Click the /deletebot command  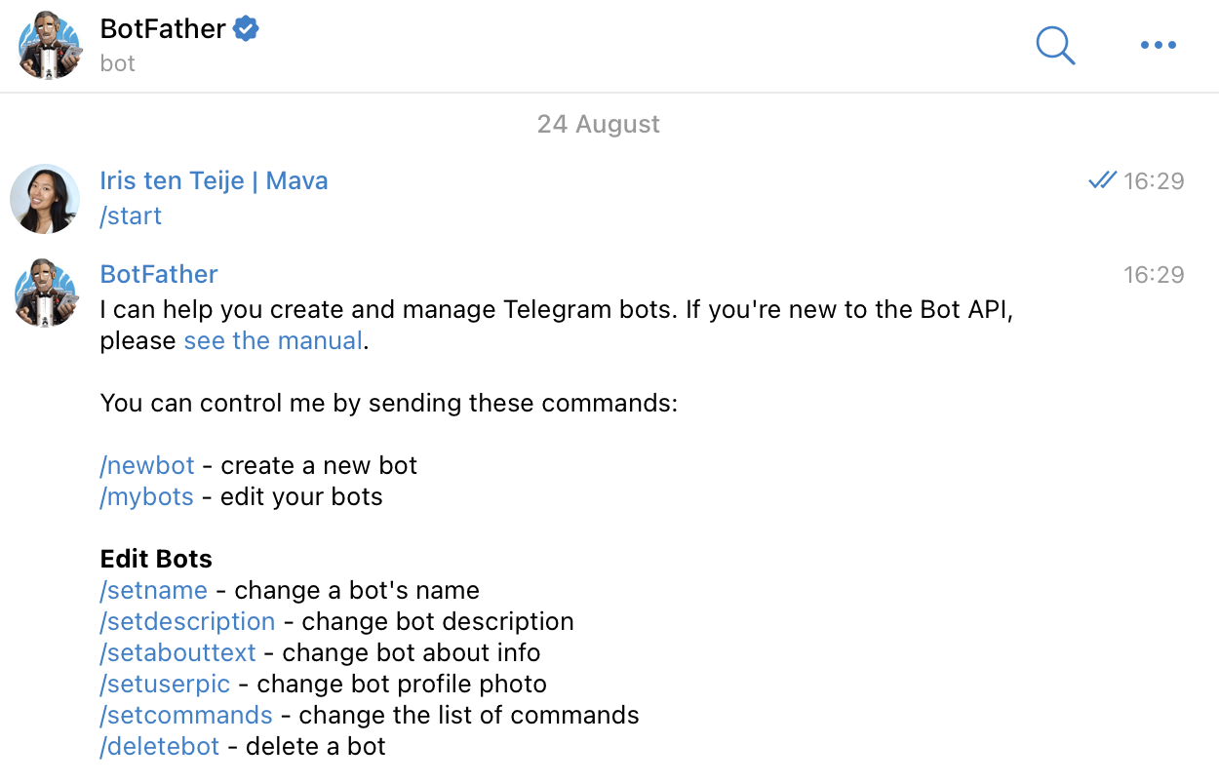click(159, 746)
